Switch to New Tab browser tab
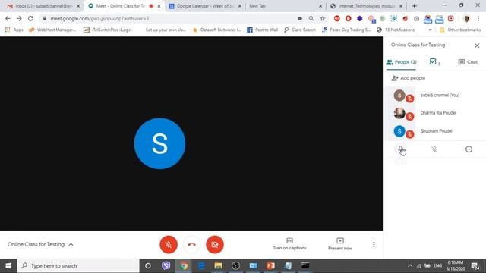This screenshot has height=273, width=486. pos(286,6)
